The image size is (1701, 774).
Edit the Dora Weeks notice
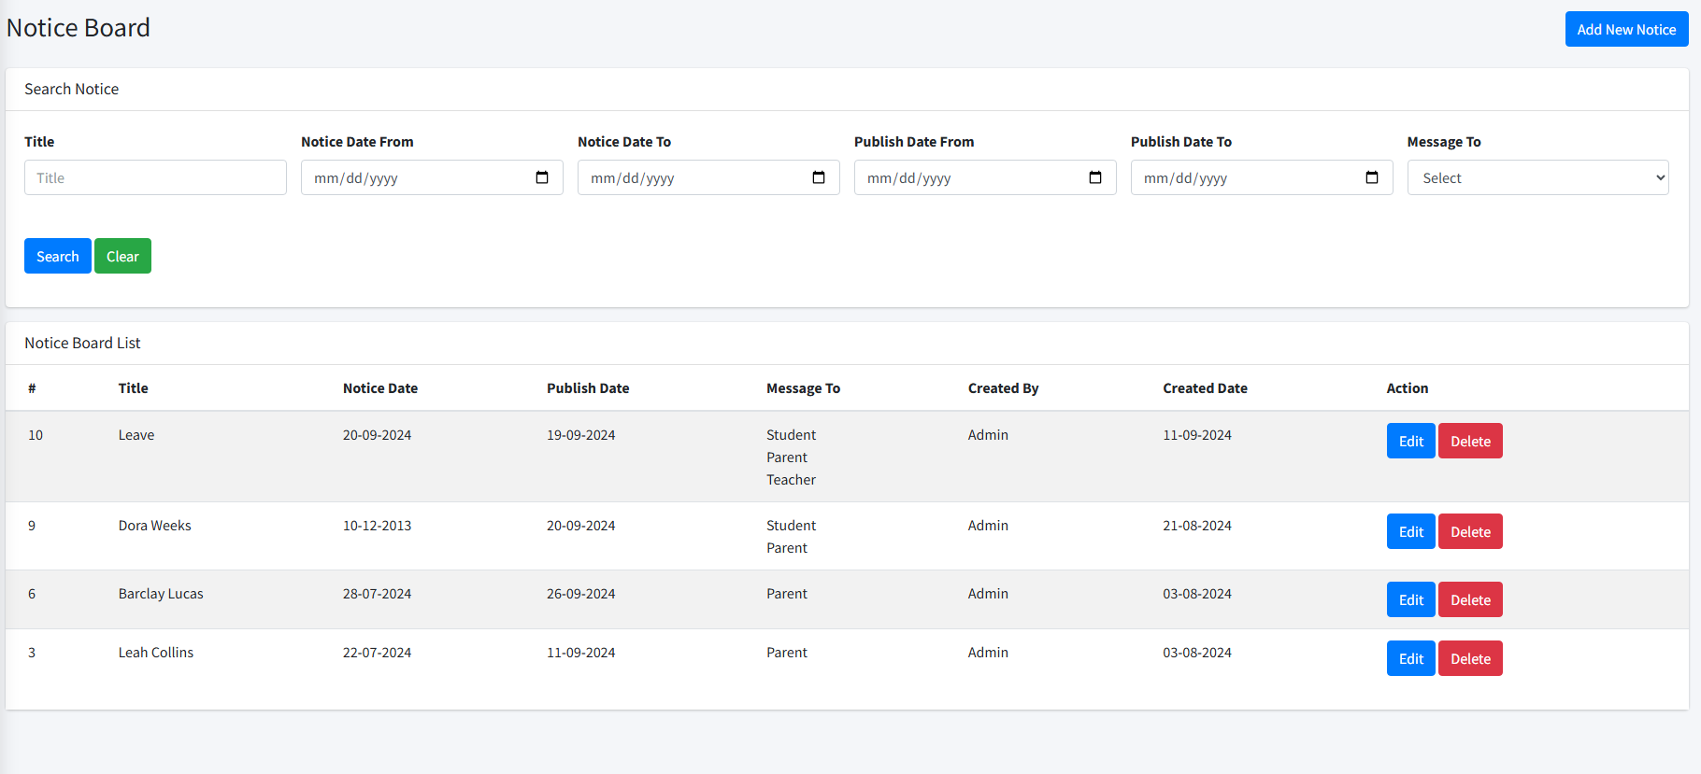[1410, 532]
